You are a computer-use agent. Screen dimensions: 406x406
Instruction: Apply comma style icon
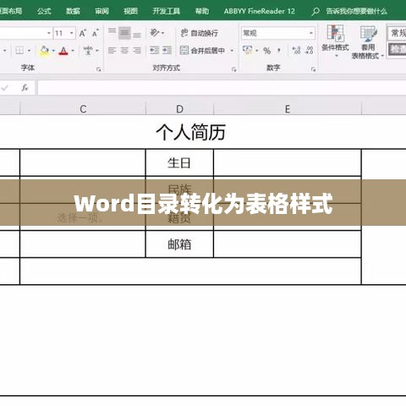pos(279,51)
